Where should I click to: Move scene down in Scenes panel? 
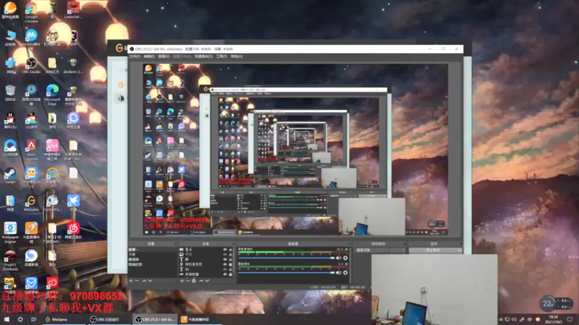(x=150, y=281)
